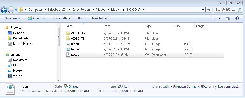Image resolution: width=245 pixels, height=98 pixels.
Task: Open the Organize menu
Action: pos(12,18)
